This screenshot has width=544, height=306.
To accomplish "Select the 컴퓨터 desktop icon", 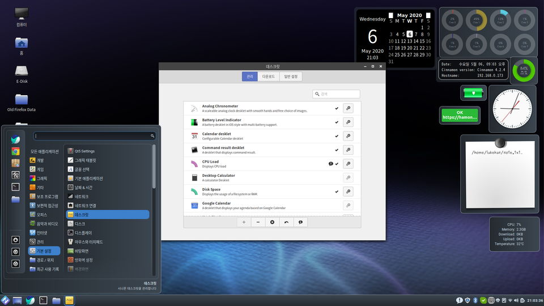I will click(22, 17).
